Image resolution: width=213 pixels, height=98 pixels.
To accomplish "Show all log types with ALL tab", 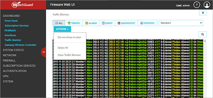I will [59, 23].
